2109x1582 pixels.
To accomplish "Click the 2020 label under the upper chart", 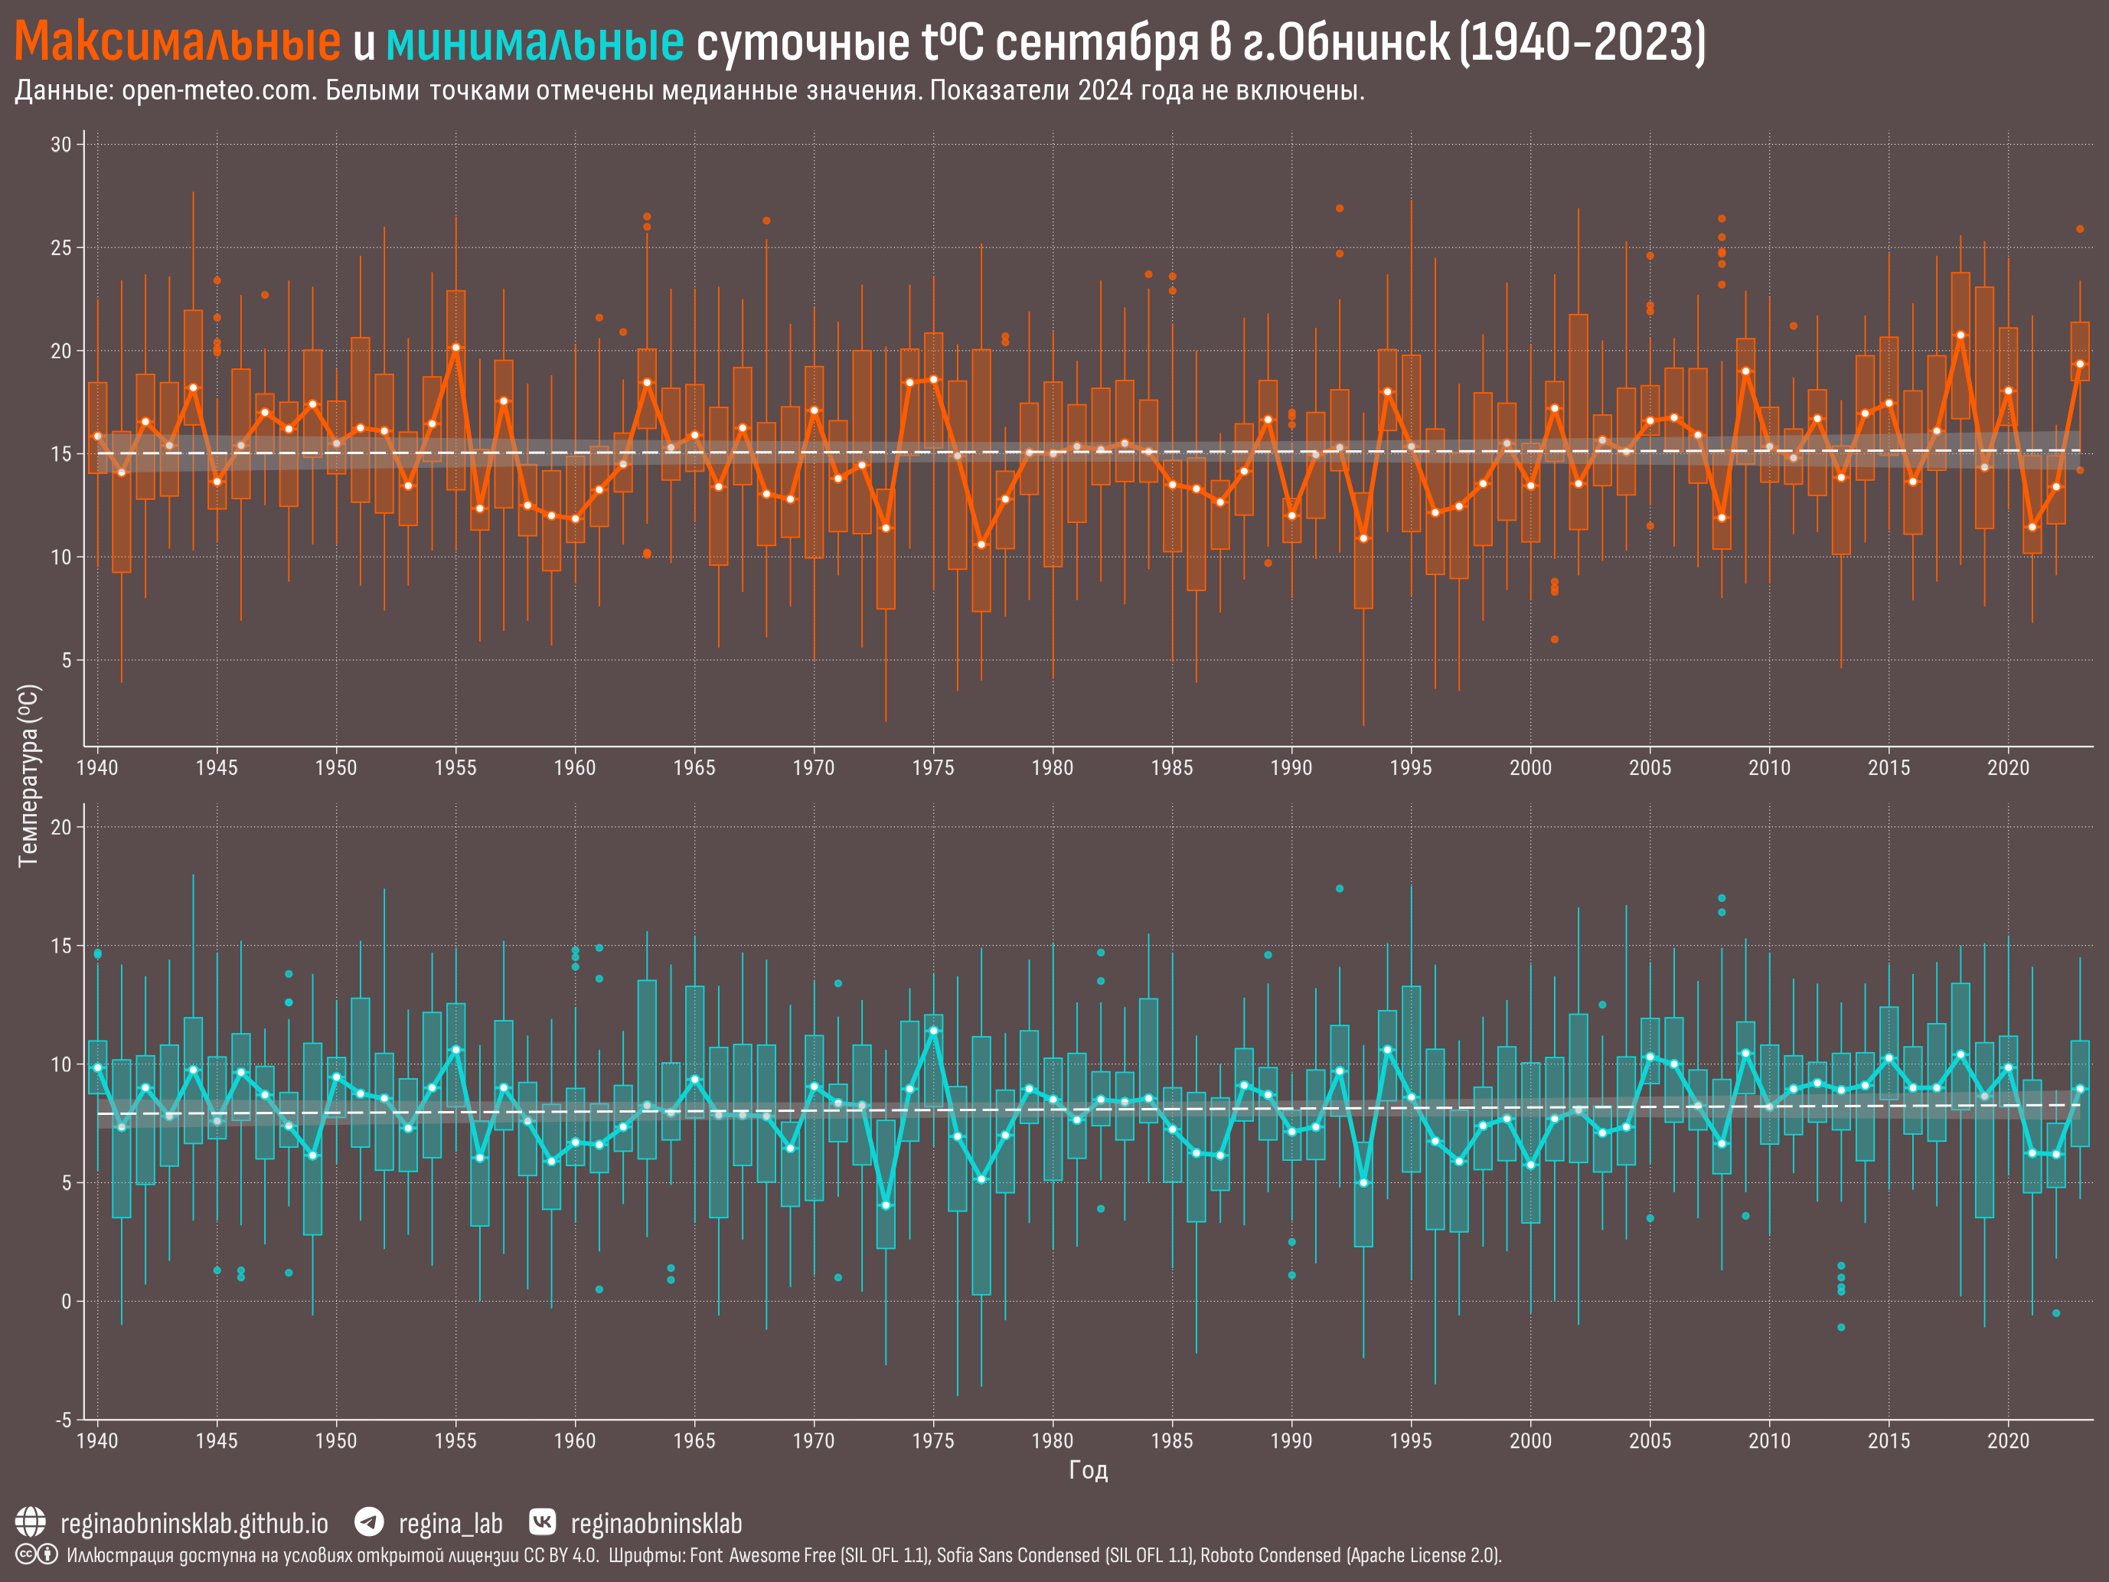I will pyautogui.click(x=2008, y=767).
